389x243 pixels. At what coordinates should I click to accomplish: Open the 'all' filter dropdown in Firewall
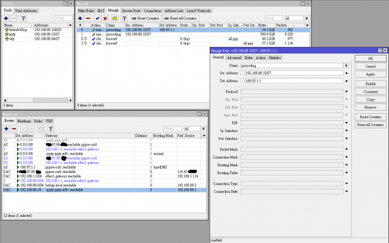306,18
